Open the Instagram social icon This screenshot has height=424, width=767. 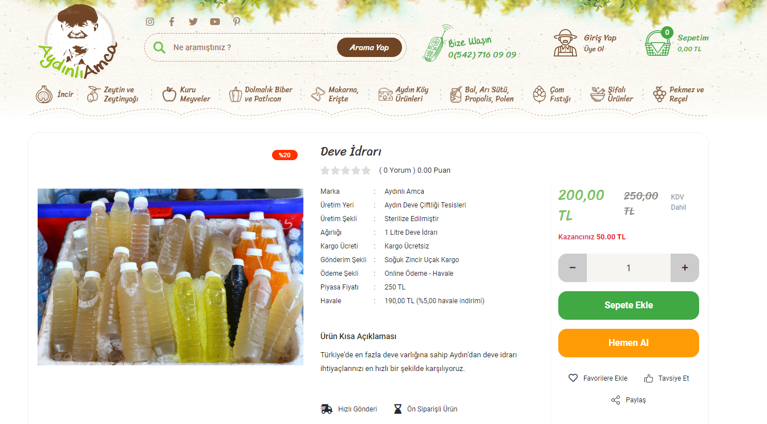pyautogui.click(x=150, y=22)
